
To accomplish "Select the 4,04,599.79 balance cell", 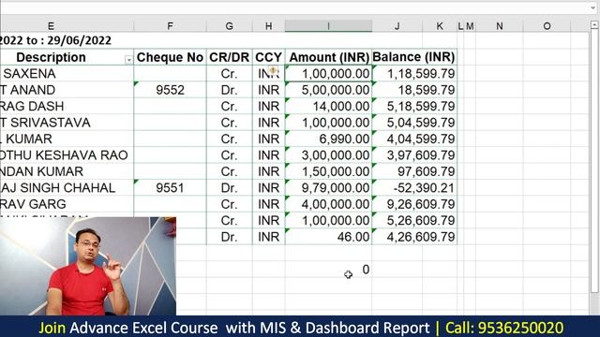I will tap(414, 139).
